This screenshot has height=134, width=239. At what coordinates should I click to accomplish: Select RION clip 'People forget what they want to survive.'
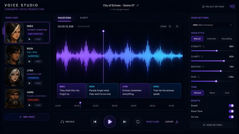click(103, 91)
